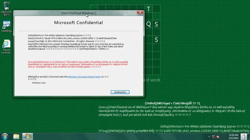Click the muted volume tray icon
250x140 pixels.
pos(218,137)
